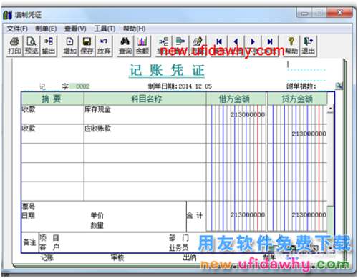Click the 退出 exit toolbar icon

click(309, 46)
